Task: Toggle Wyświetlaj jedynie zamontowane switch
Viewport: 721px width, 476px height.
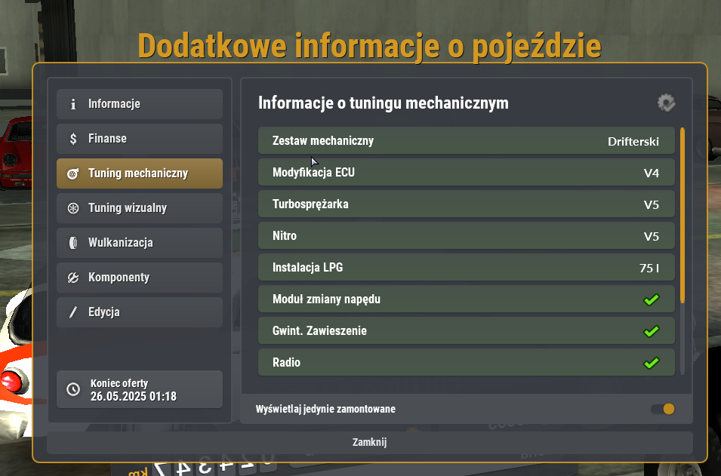Action: pyautogui.click(x=663, y=409)
